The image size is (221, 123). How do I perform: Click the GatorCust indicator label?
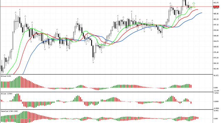[x=8, y=111]
